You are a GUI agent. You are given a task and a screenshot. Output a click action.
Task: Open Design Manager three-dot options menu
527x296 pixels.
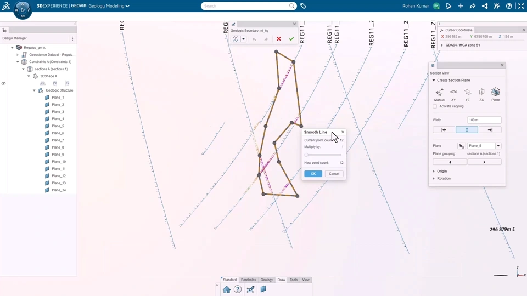click(x=72, y=38)
